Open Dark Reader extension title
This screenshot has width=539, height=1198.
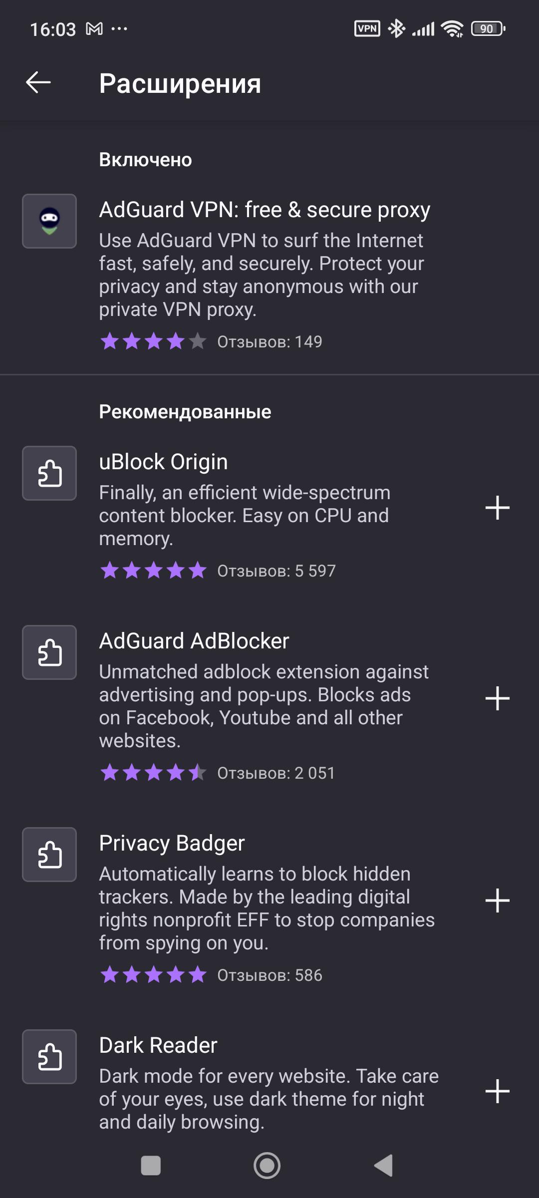click(x=158, y=1046)
